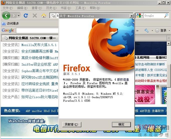Open the 文件 menu
This screenshot has height=139, width=171.
(x=8, y=8)
